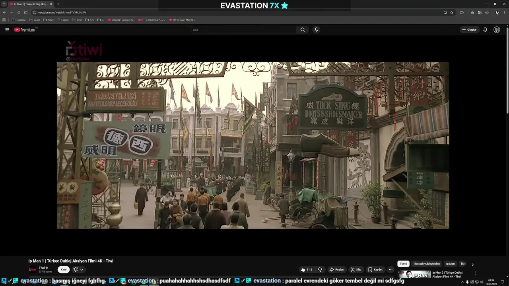Open the (1) 5. Boyuttaki bookmark
The height and width of the screenshot is (286, 509).
tap(152, 20)
